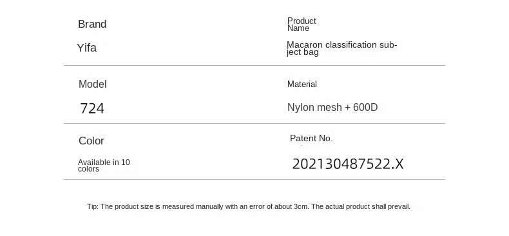
Task: Select Available in 10 colors text
Action: click(x=104, y=166)
